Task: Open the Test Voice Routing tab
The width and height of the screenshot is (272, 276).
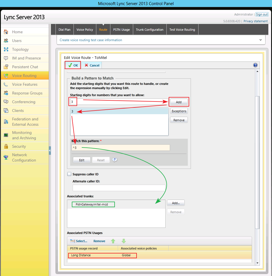Action: tap(182, 29)
